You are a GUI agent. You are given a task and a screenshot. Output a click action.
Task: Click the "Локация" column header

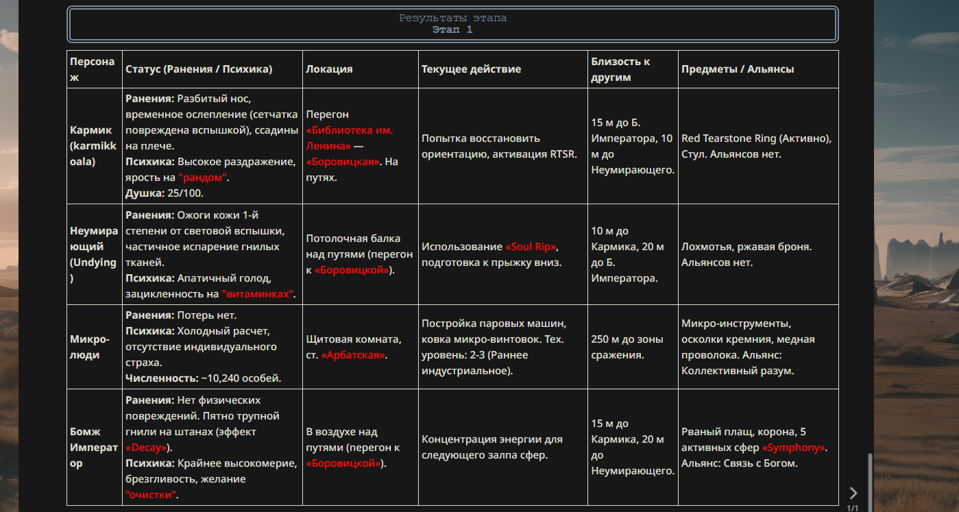coord(361,69)
